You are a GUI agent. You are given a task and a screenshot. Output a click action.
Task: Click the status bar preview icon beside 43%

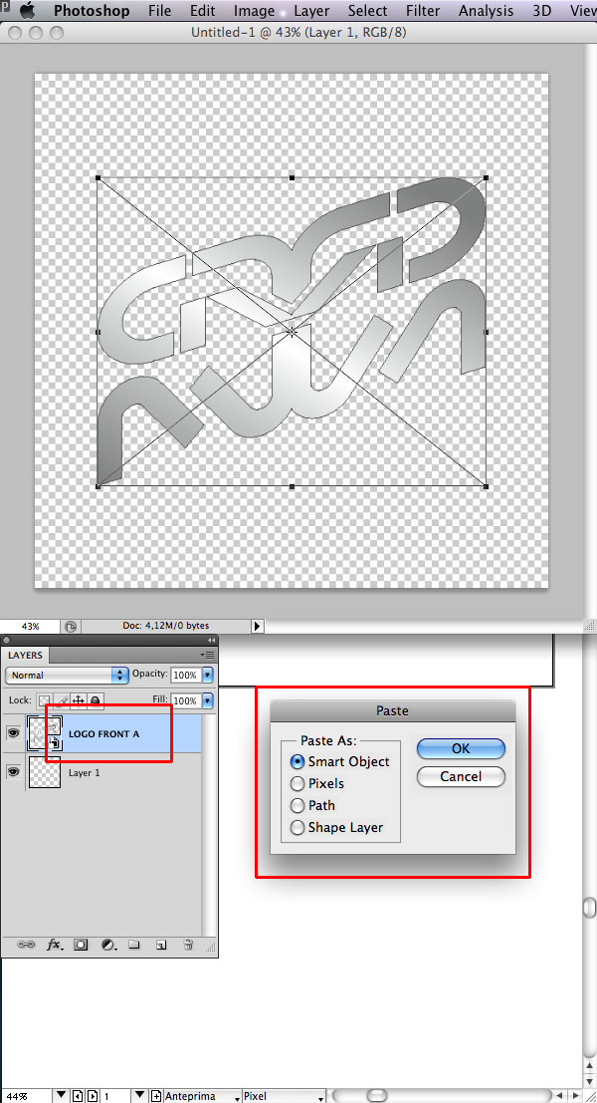(71, 626)
